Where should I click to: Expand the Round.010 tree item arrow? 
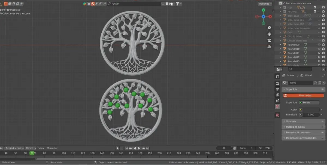[281, 49]
